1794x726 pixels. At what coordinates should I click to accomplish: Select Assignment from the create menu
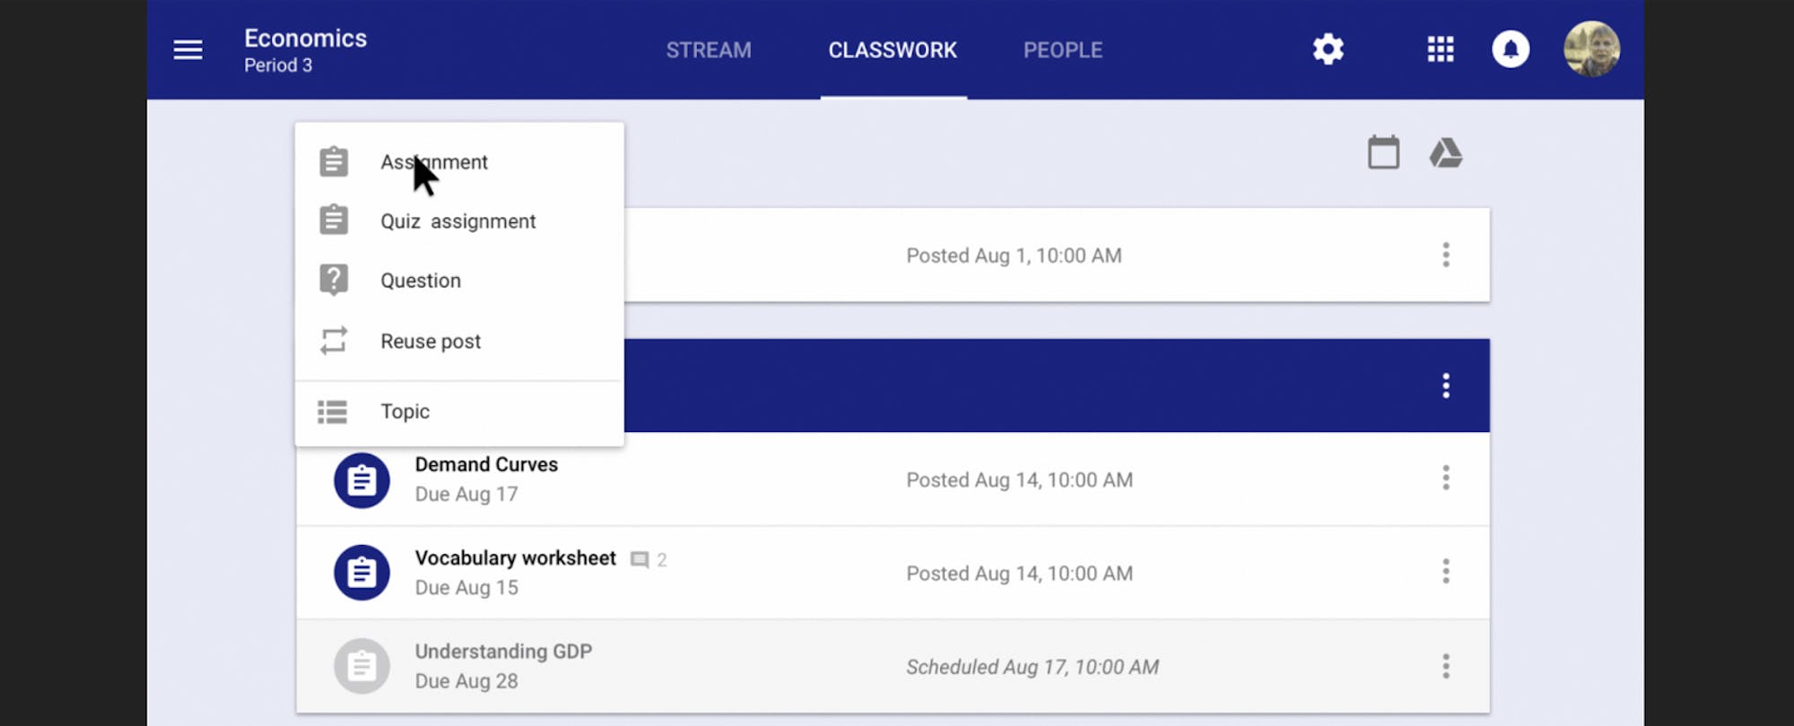click(434, 162)
